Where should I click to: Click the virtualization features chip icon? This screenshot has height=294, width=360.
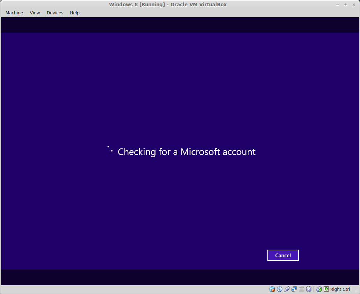[309, 289]
